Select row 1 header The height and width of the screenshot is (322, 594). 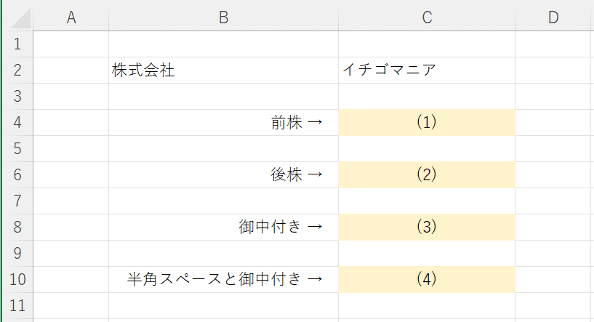(x=17, y=44)
